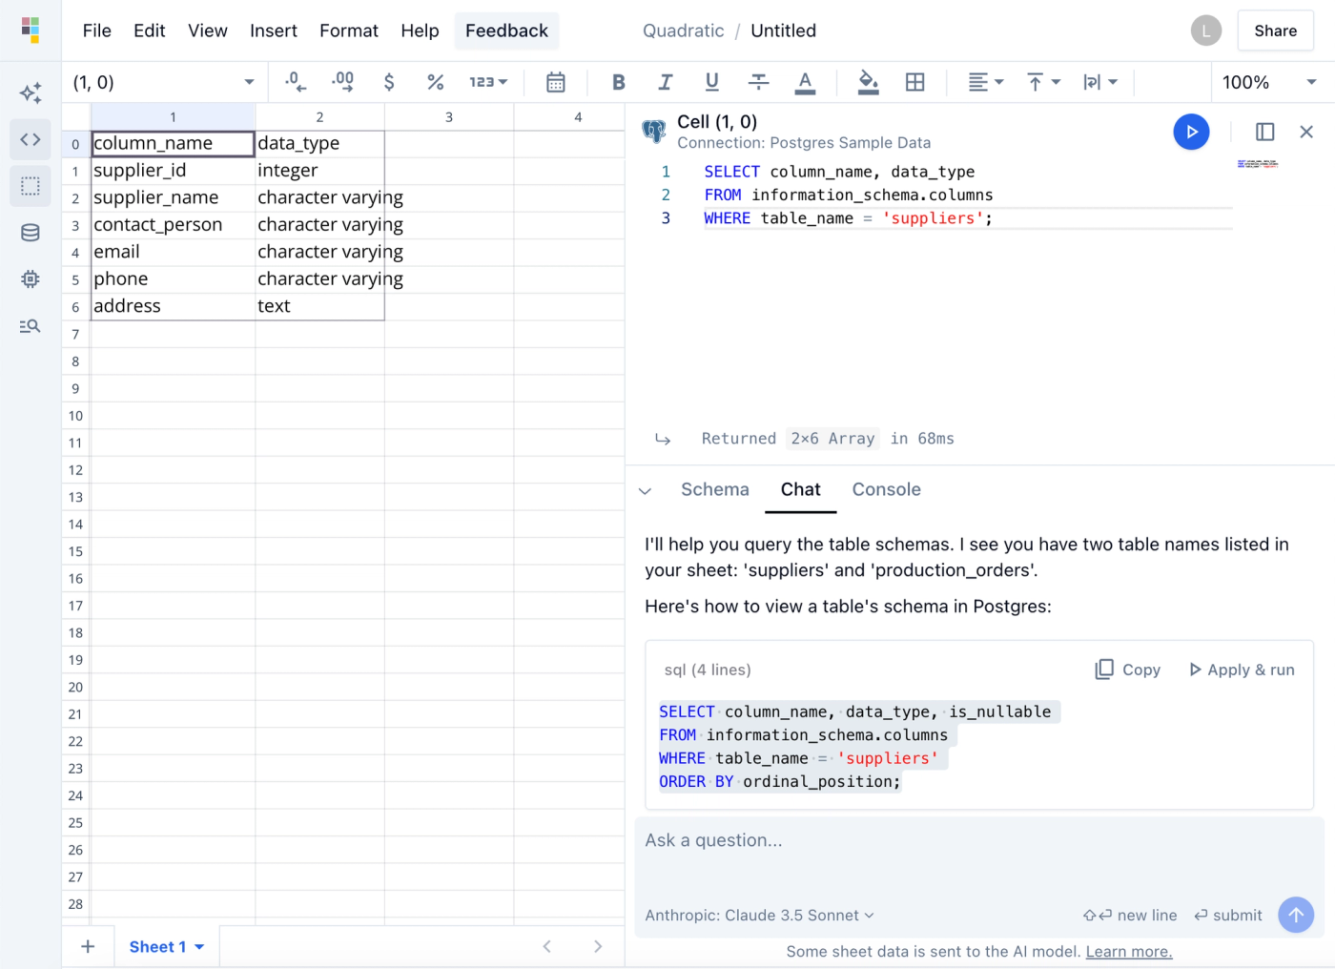Viewport: 1335px width, 969px height.
Task: Insert a date format using the calendar icon
Action: 556,82
